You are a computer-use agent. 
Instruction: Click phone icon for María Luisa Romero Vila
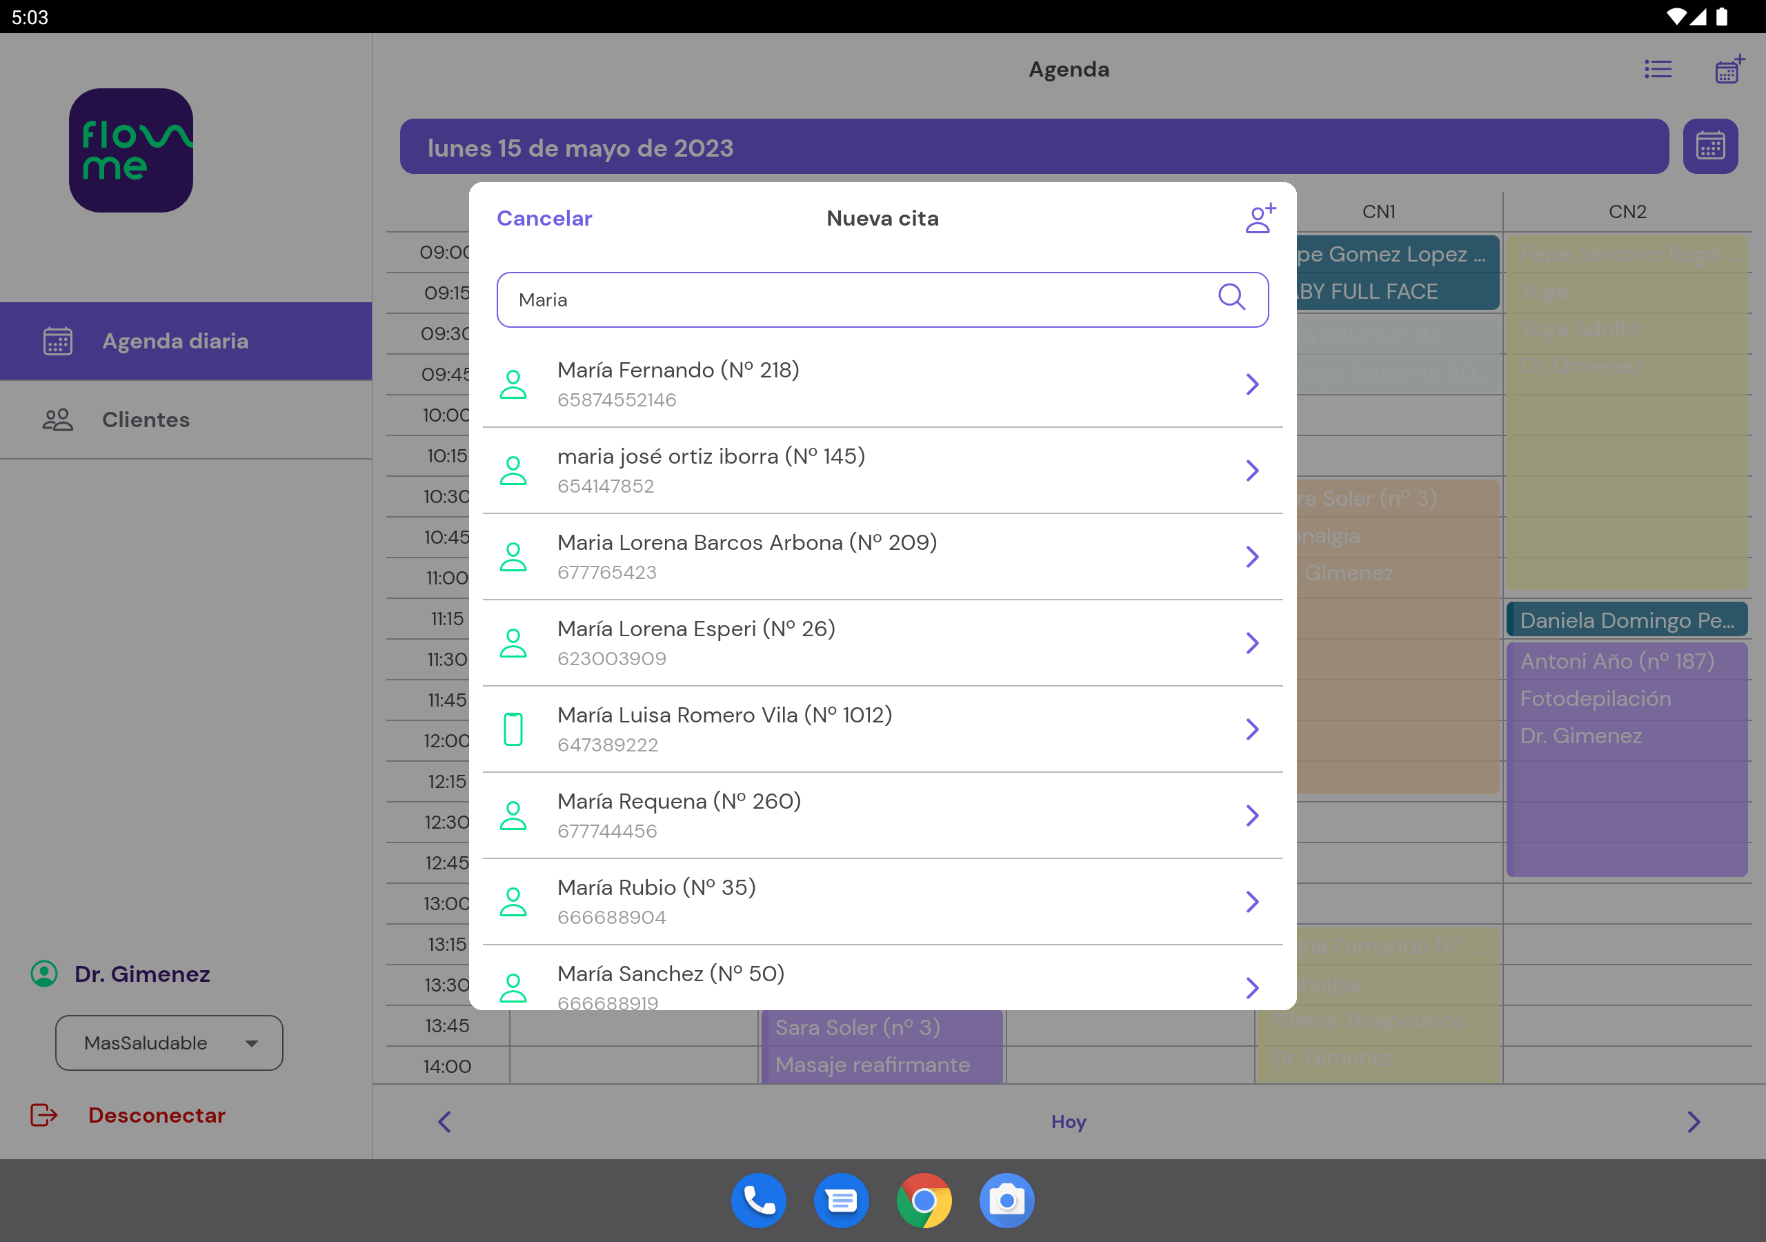(x=513, y=729)
